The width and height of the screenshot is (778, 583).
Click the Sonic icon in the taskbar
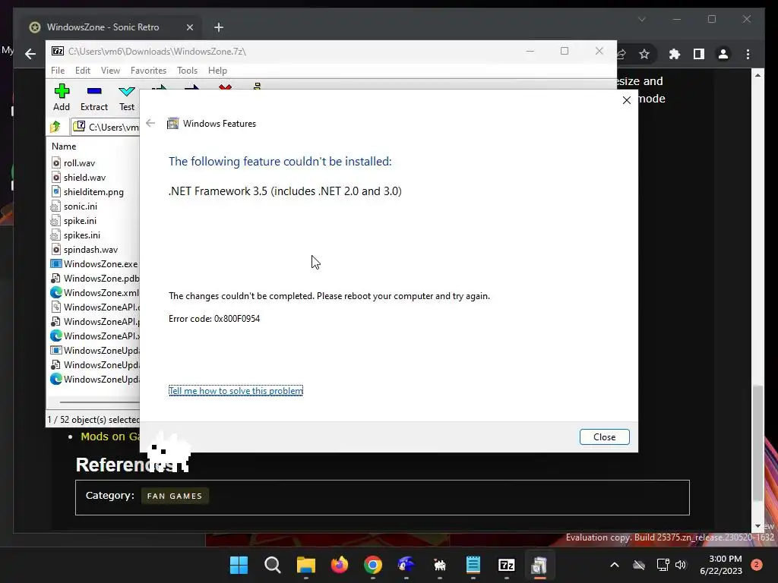pos(406,565)
